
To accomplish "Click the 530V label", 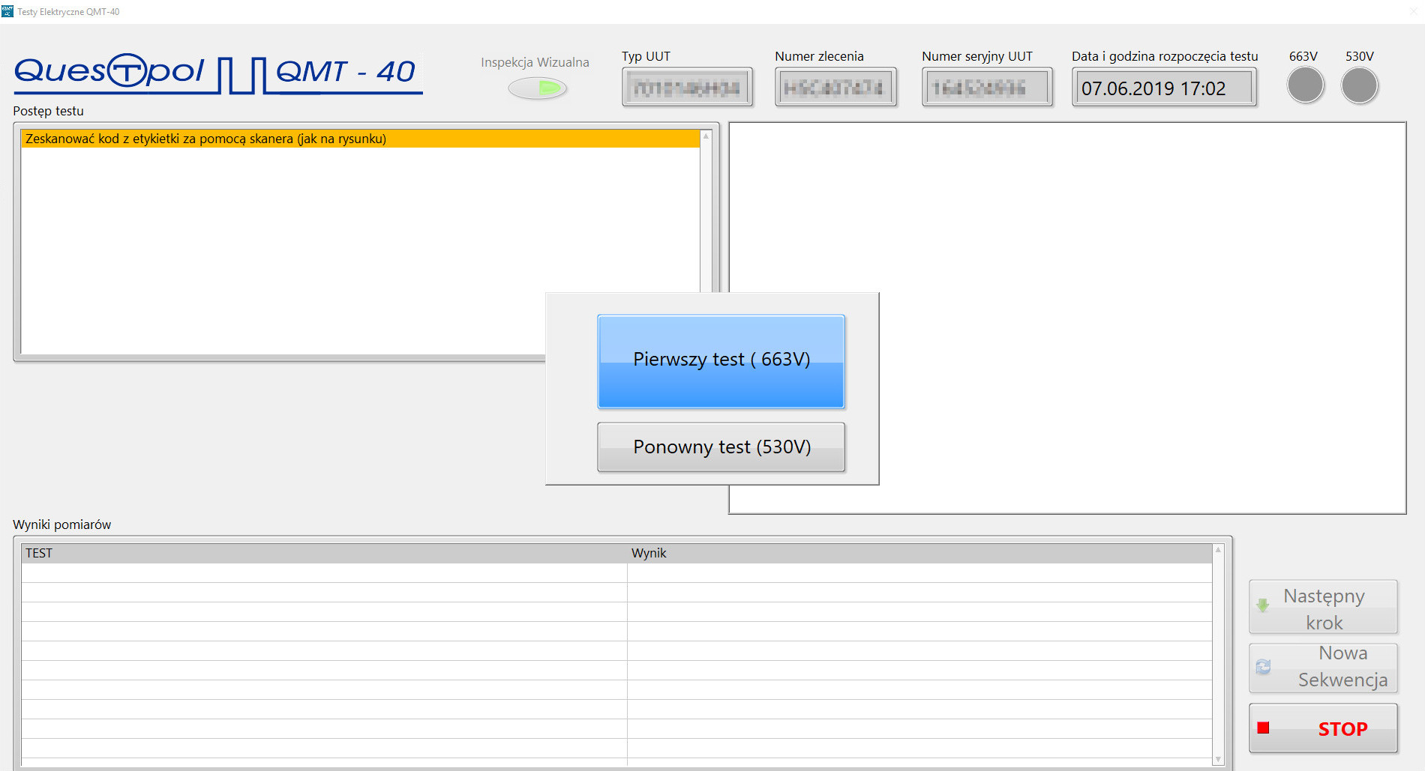I will point(1359,56).
